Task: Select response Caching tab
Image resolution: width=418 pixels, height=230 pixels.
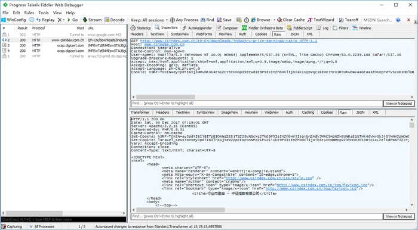Action: click(x=308, y=113)
